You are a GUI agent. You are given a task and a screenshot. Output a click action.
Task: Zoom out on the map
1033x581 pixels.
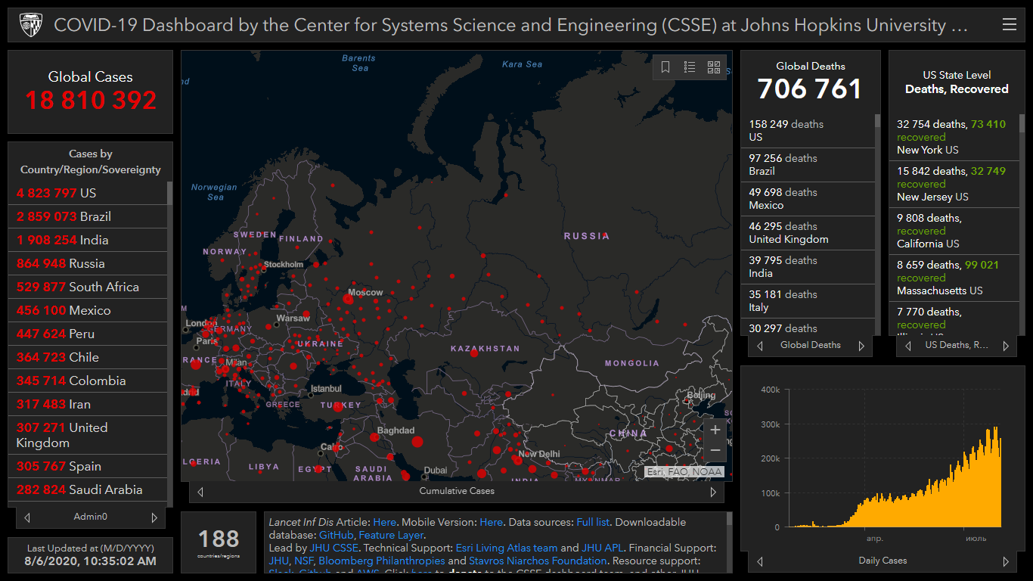tap(715, 451)
